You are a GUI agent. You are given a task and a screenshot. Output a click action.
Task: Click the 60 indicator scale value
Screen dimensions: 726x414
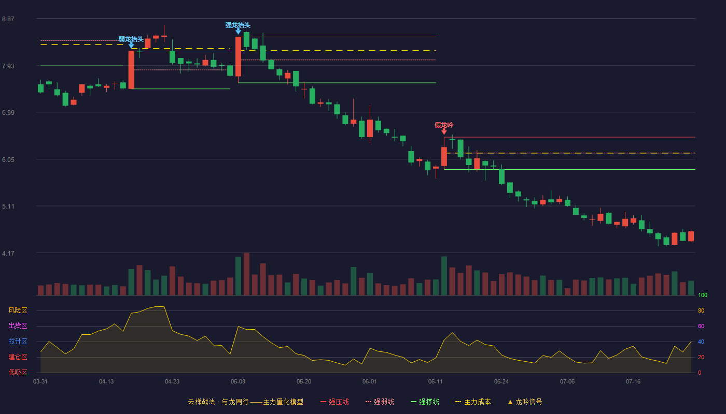701,327
